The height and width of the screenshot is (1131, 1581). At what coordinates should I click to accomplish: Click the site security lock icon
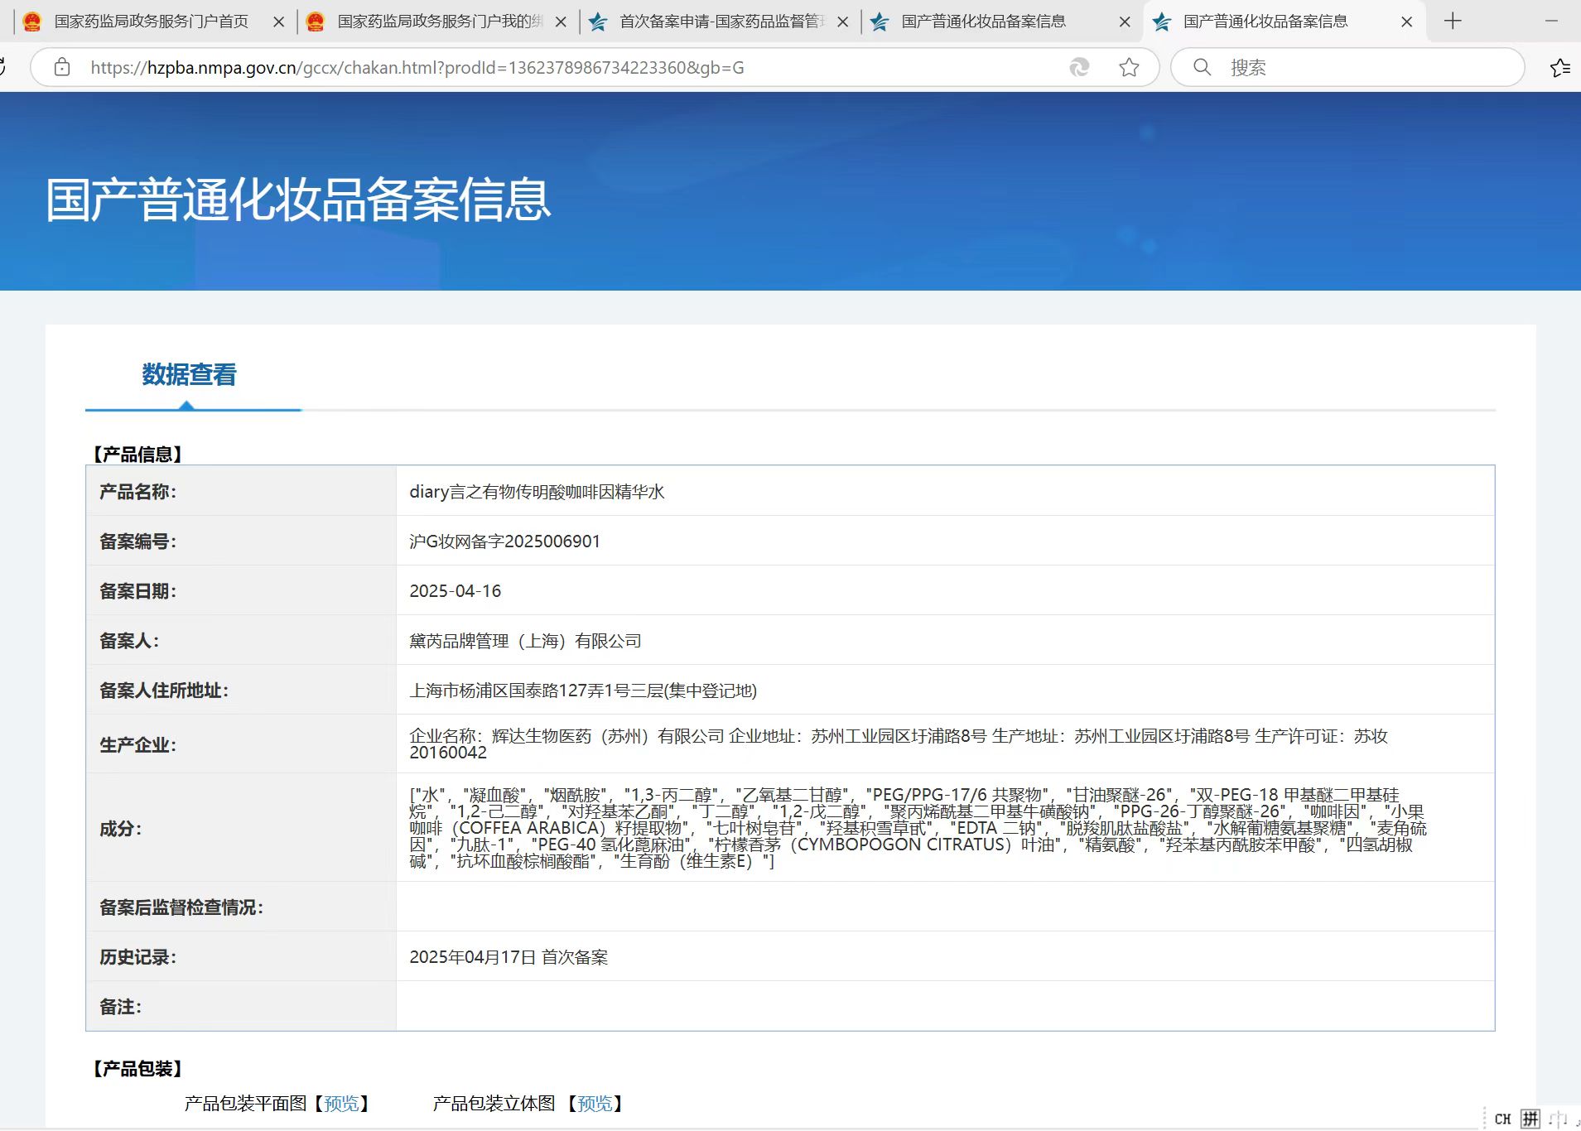(x=62, y=68)
